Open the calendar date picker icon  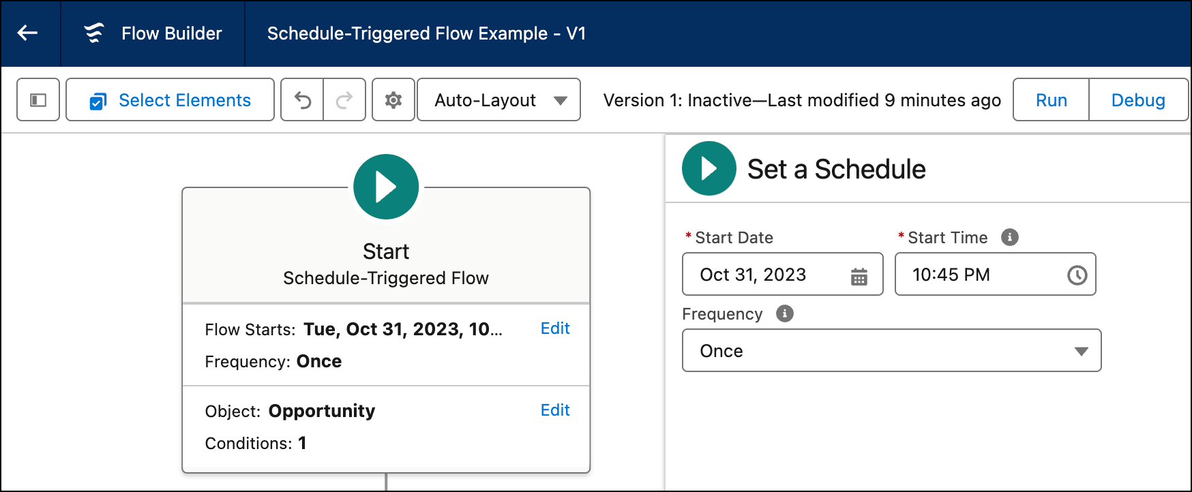point(859,276)
